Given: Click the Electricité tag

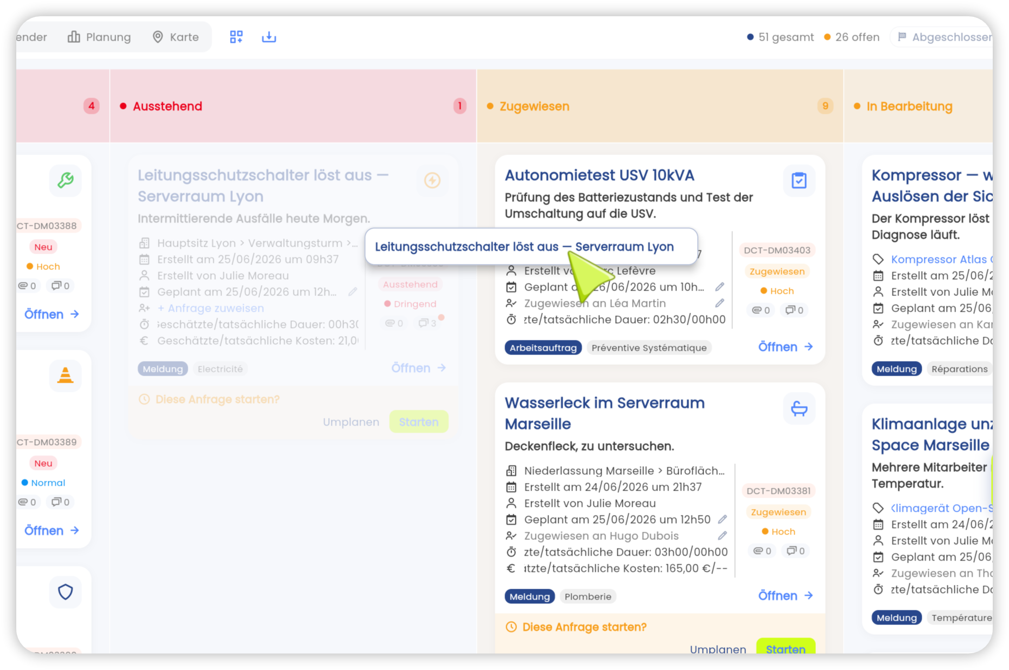Looking at the screenshot, I should 220,369.
